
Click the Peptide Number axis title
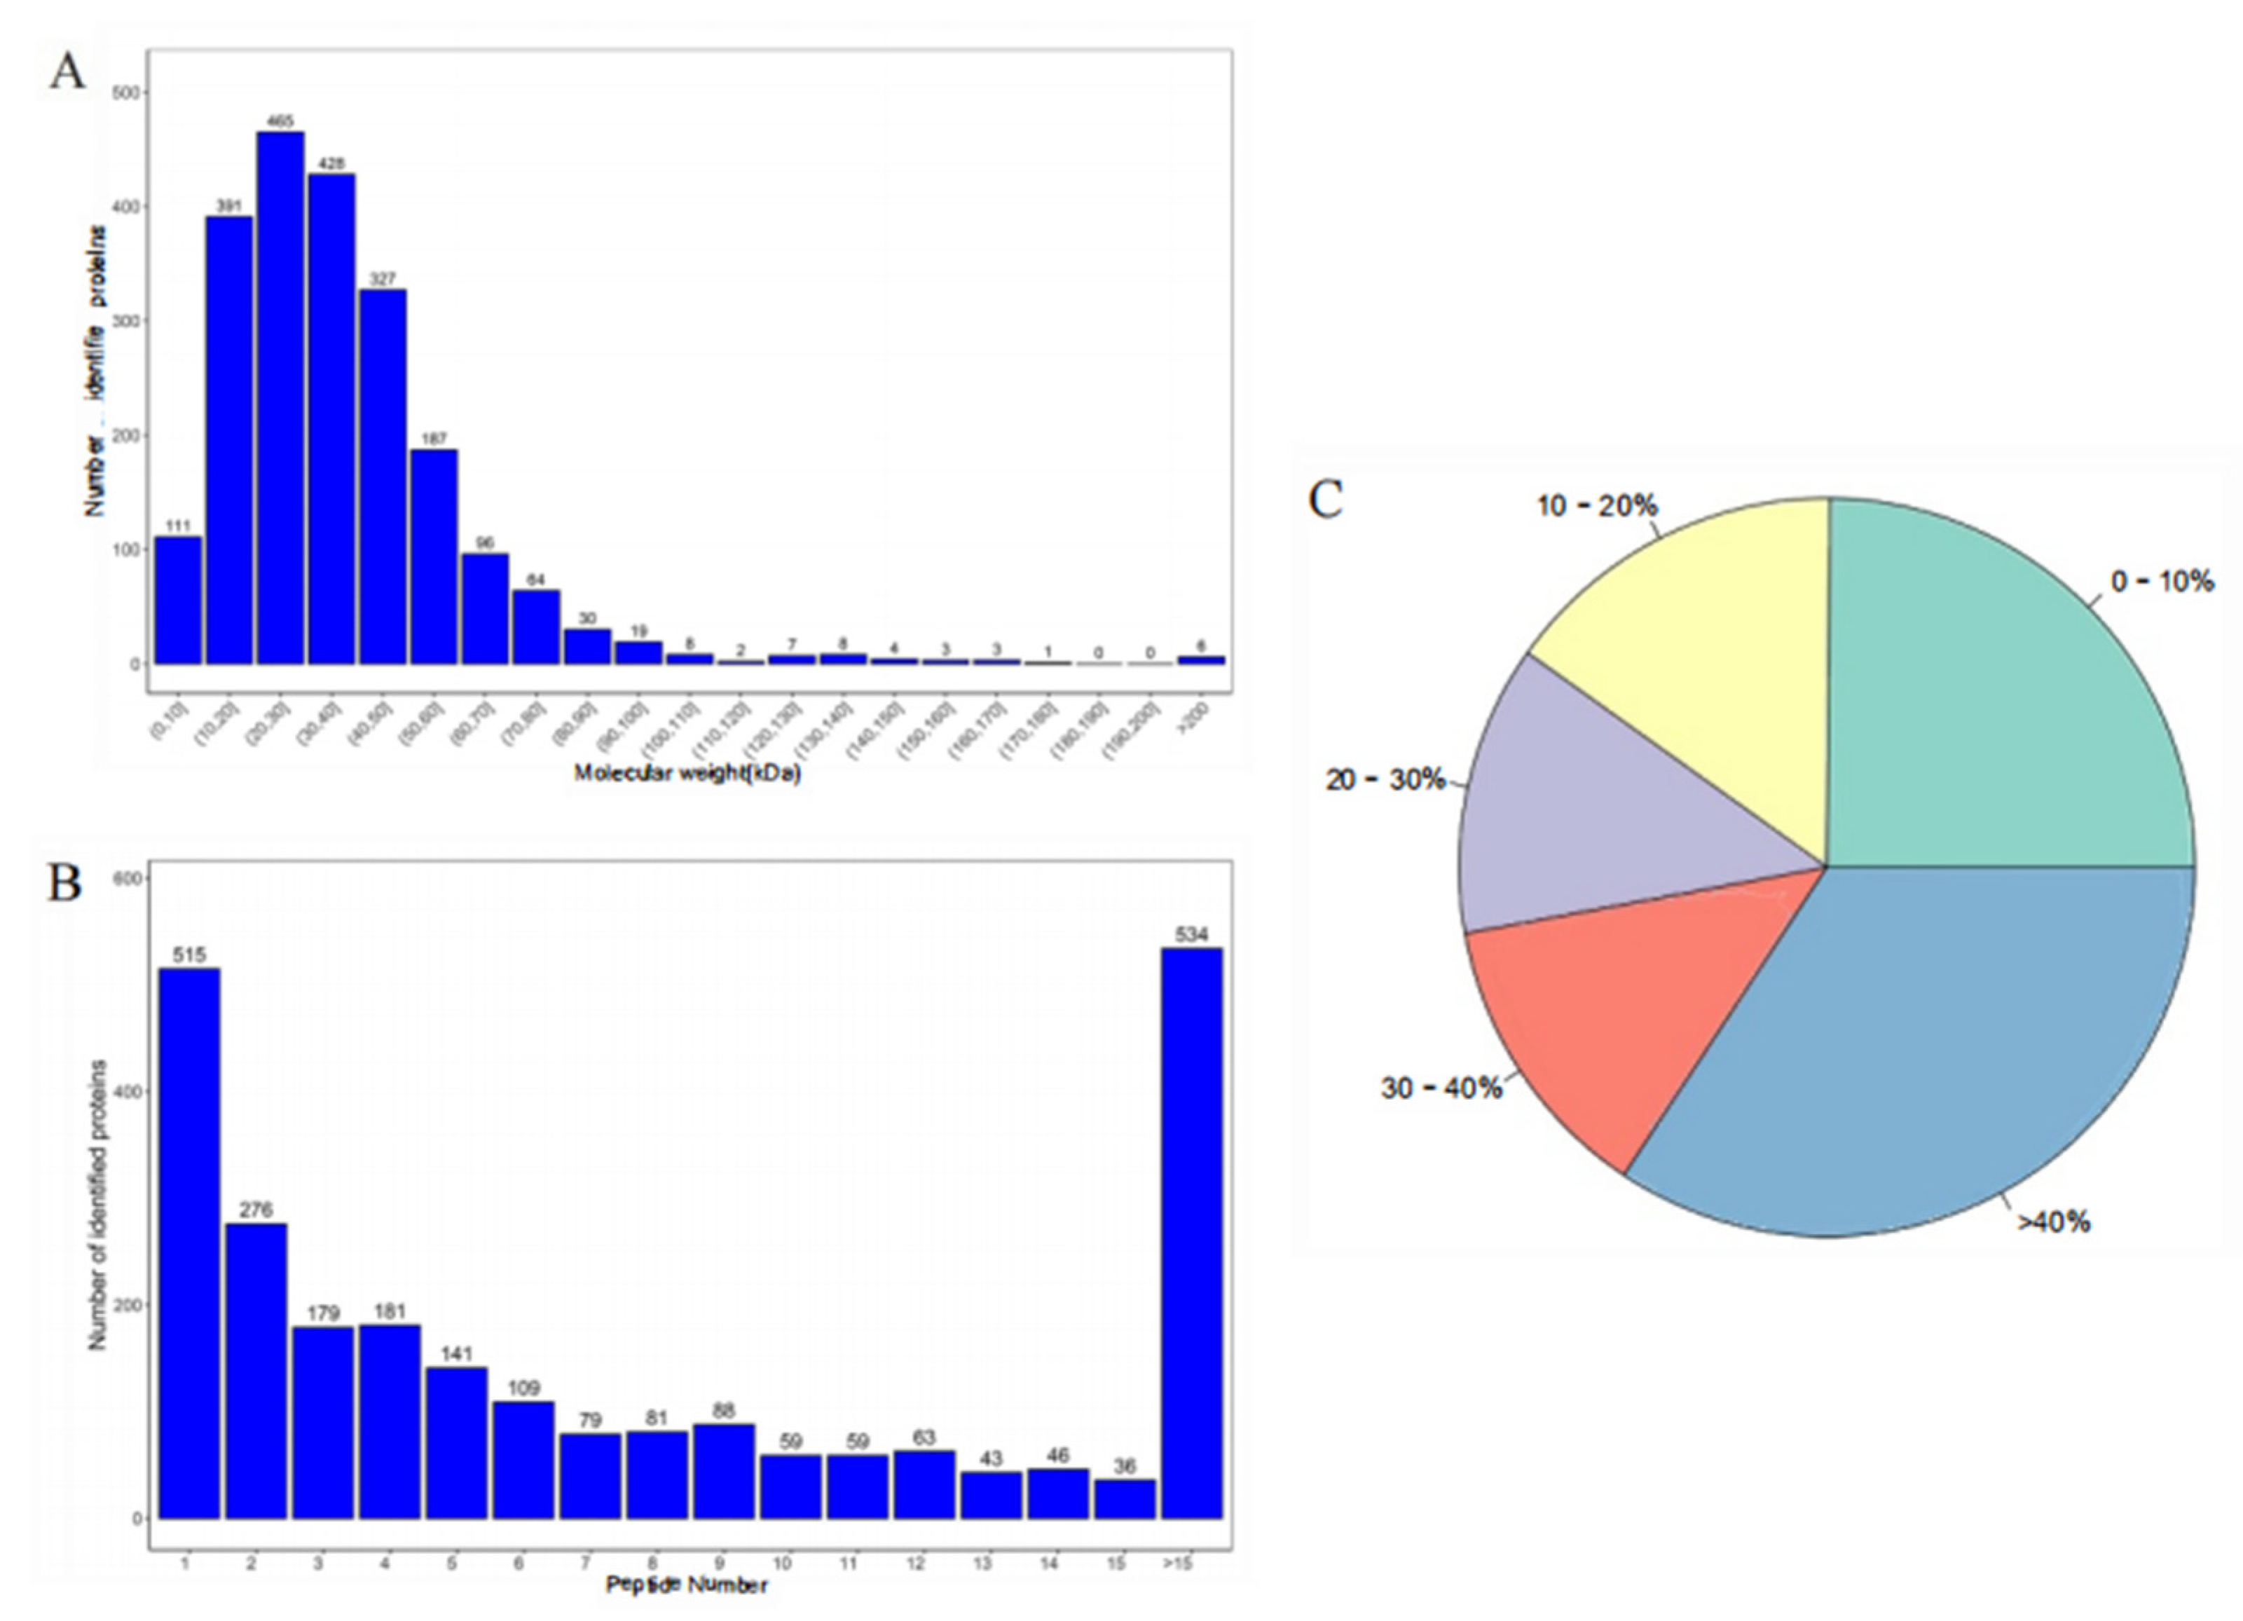pyautogui.click(x=686, y=1585)
